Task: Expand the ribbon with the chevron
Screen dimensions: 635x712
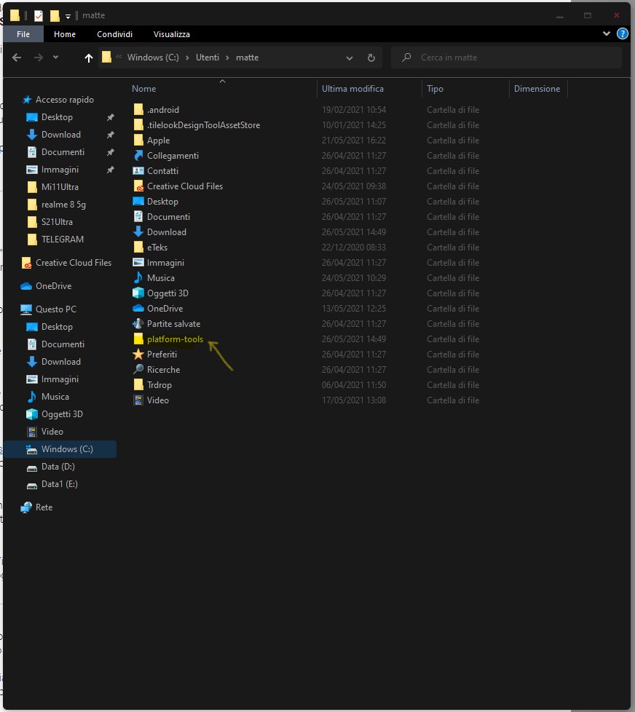Action: pos(607,33)
